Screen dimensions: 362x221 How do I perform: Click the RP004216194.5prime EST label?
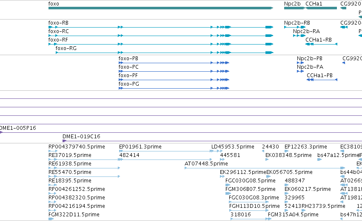(x=77, y=206)
